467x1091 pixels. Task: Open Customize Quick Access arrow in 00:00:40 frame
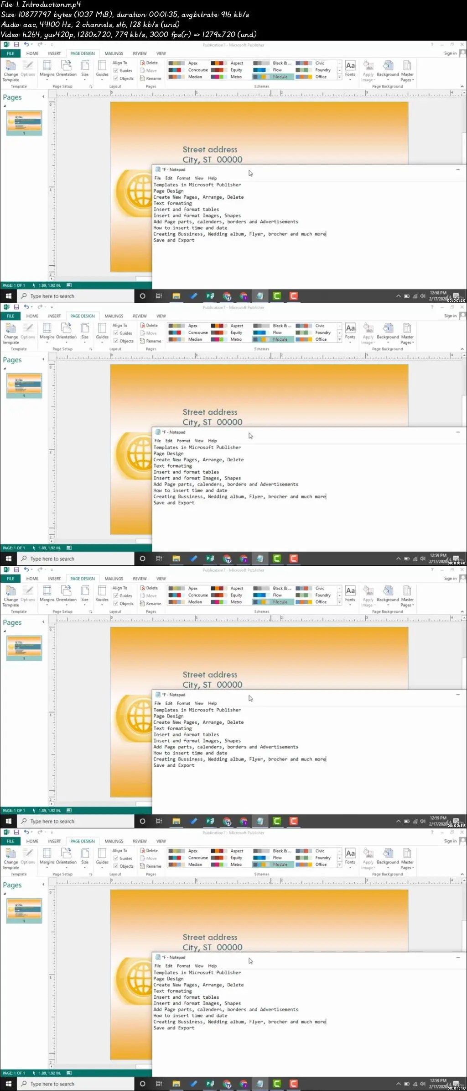tap(52, 307)
